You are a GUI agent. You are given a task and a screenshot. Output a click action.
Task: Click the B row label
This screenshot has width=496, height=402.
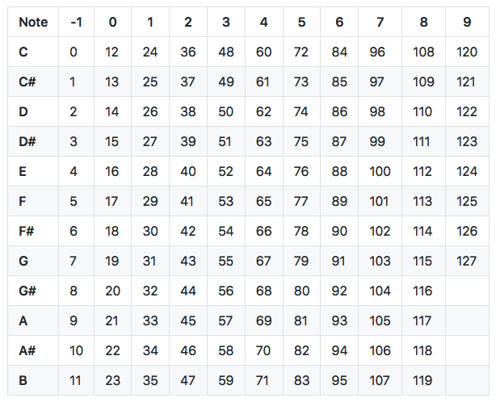click(23, 380)
